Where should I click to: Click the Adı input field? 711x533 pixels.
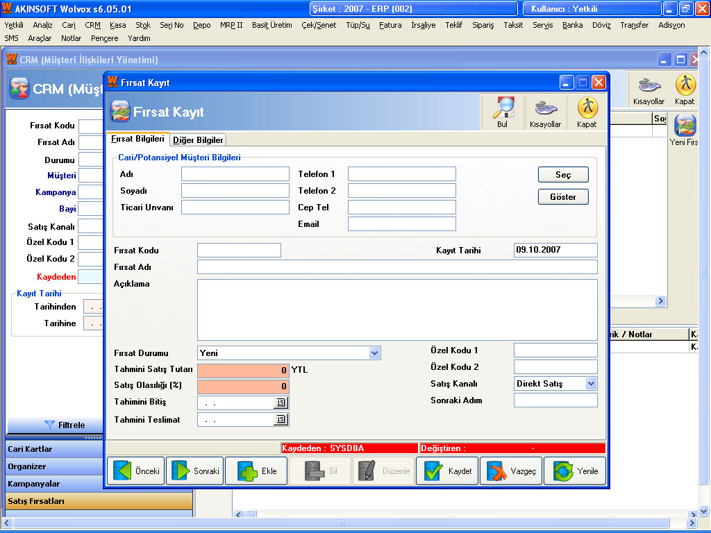pos(235,174)
